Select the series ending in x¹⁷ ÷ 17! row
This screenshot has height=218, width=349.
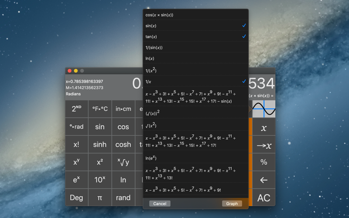tap(195, 140)
